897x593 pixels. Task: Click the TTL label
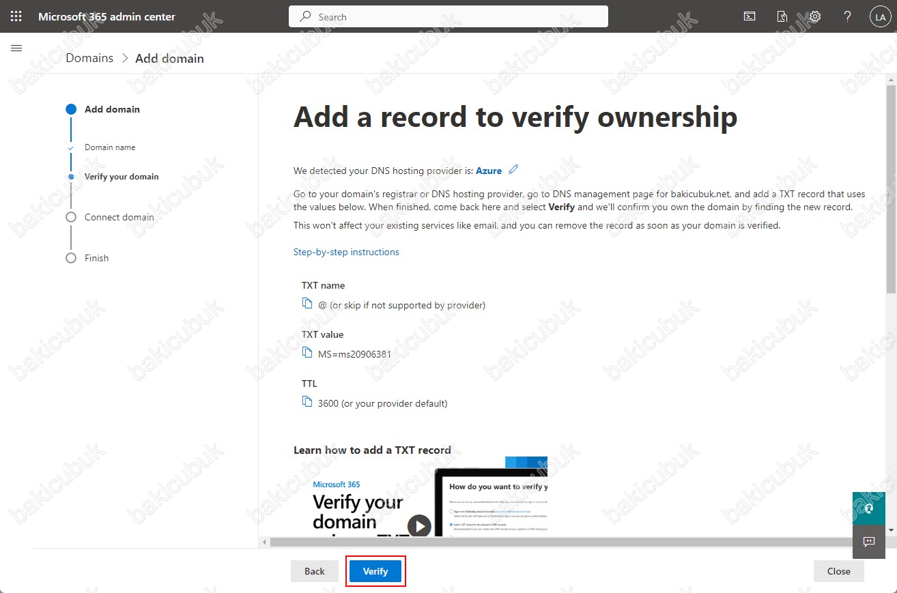pos(309,384)
